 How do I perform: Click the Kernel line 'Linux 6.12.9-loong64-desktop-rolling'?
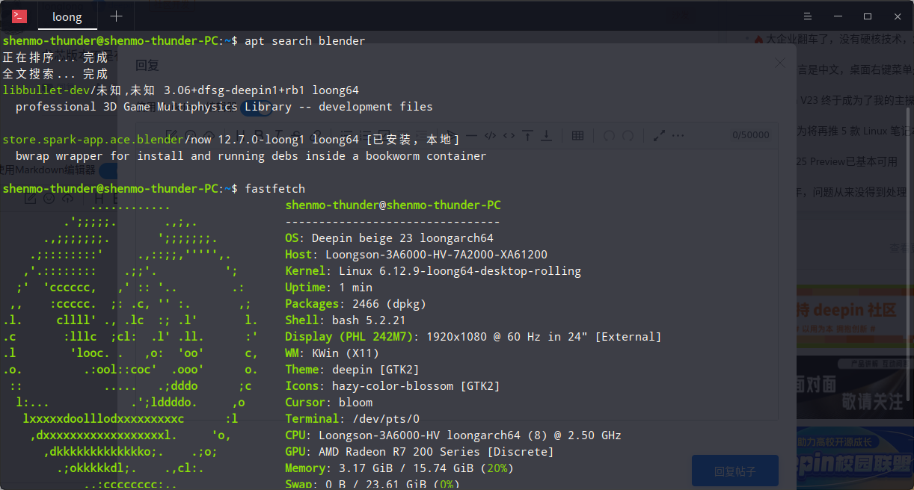460,271
